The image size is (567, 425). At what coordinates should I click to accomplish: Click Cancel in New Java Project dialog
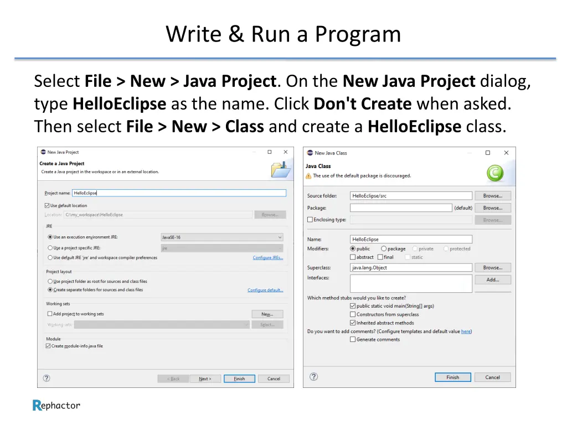(274, 379)
